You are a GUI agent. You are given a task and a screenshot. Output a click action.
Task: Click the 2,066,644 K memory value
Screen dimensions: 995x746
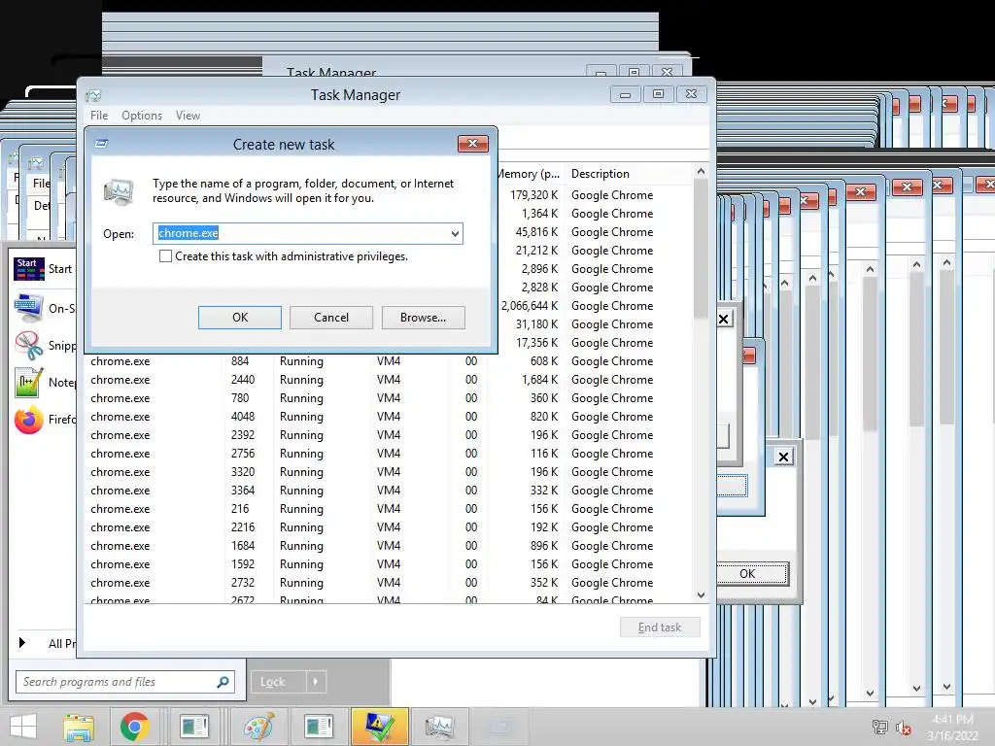click(x=530, y=306)
